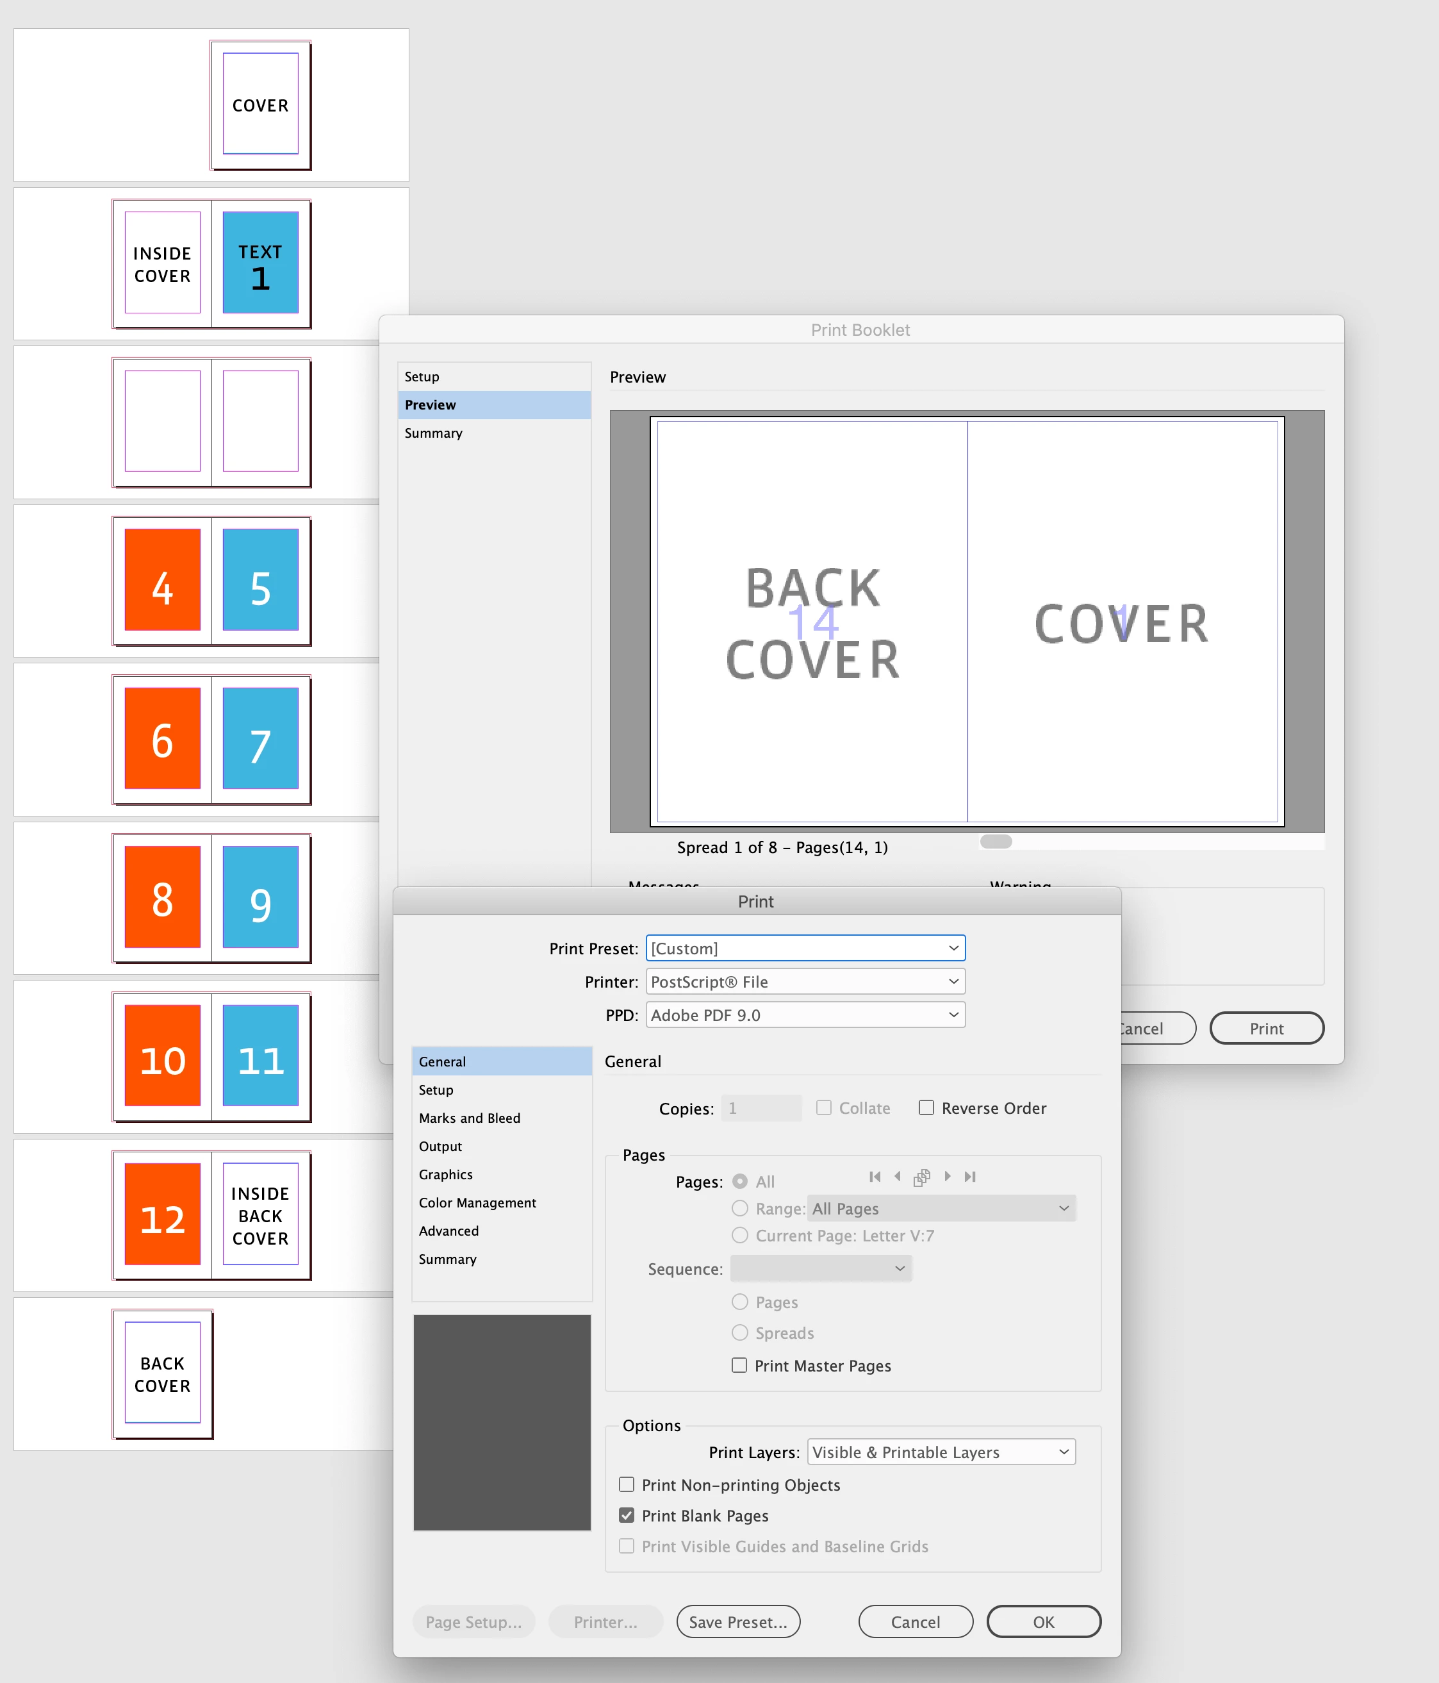The height and width of the screenshot is (1683, 1439).
Task: Click the last page navigation icon
Action: click(969, 1177)
